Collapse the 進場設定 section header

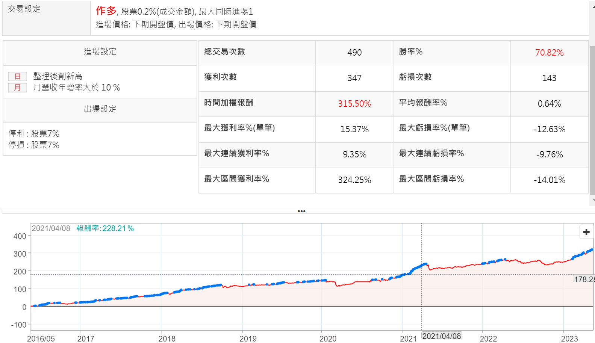(x=100, y=52)
